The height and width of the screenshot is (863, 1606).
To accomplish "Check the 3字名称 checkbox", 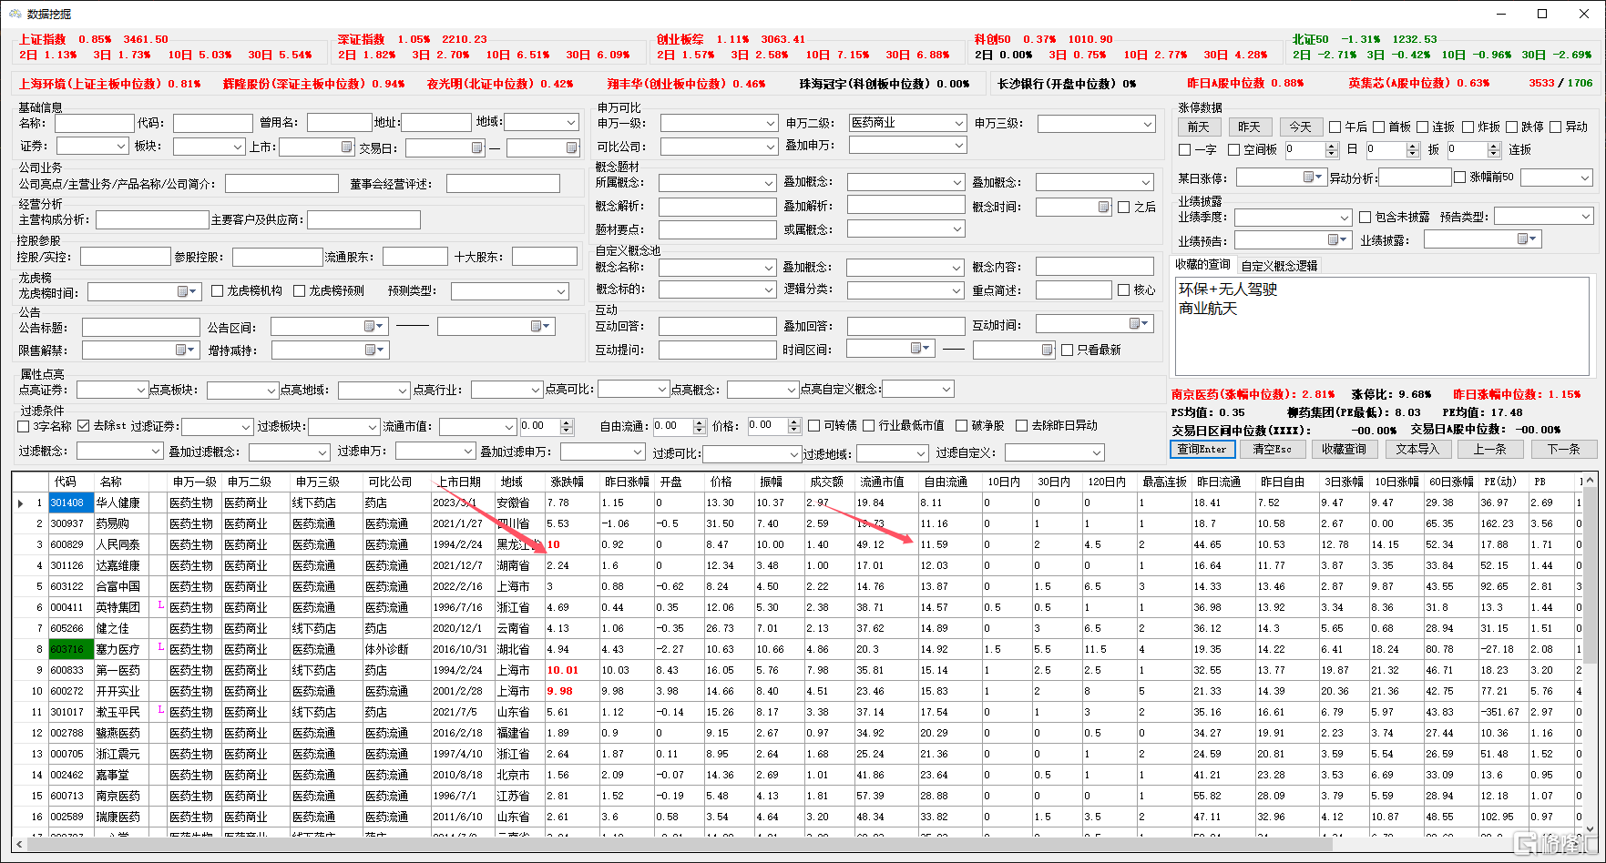I will click(x=24, y=426).
